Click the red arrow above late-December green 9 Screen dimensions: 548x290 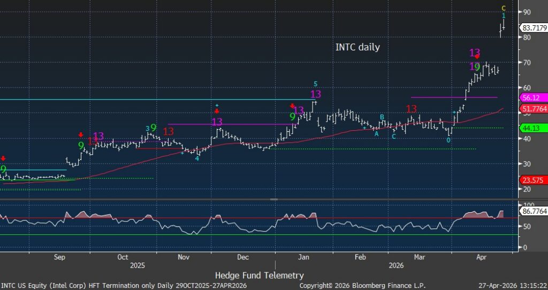pyautogui.click(x=293, y=106)
